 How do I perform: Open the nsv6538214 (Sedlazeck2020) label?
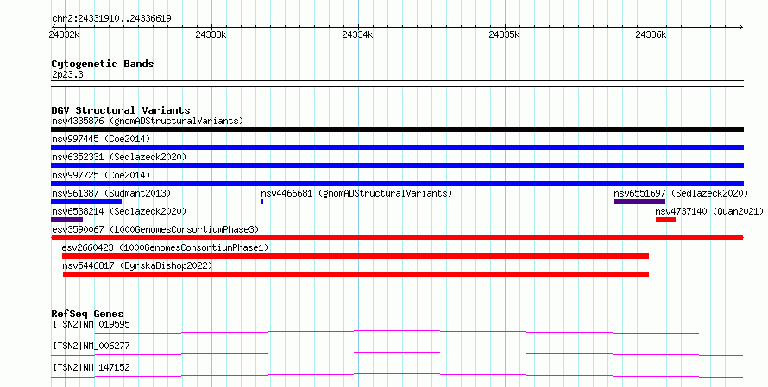tap(119, 211)
